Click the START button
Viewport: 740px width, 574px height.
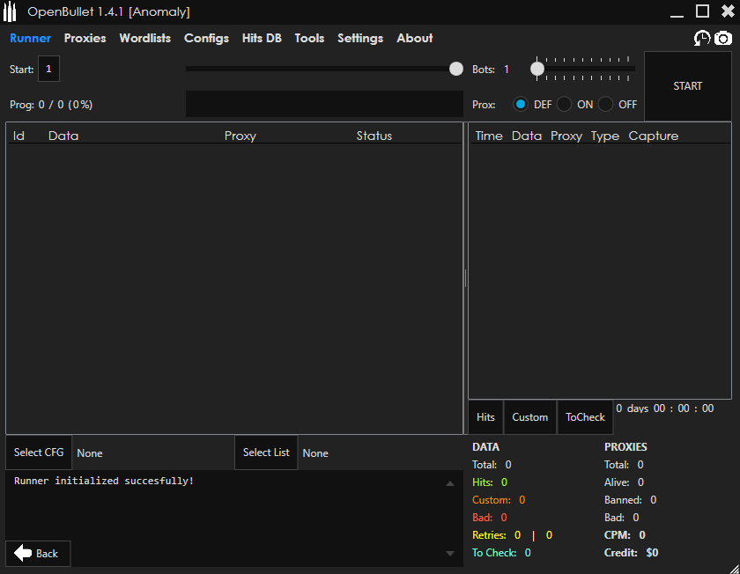coord(688,86)
